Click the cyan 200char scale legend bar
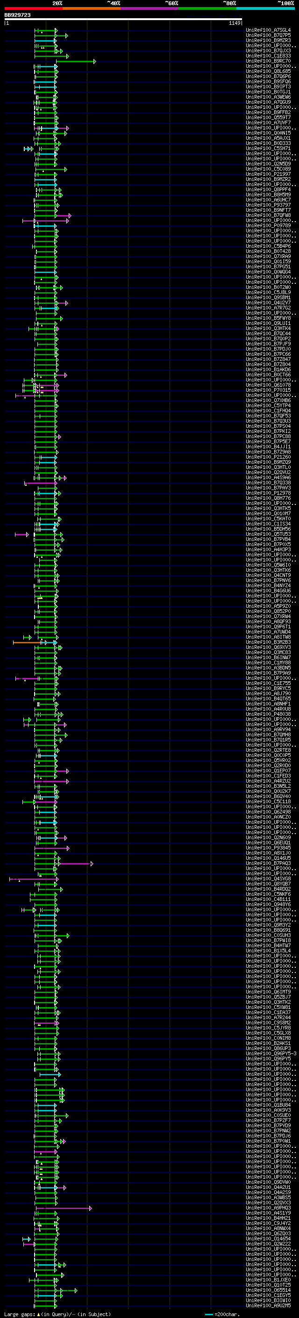The image size is (299, 1318). (x=208, y=1314)
